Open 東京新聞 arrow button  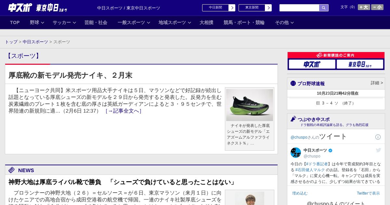[268, 8]
